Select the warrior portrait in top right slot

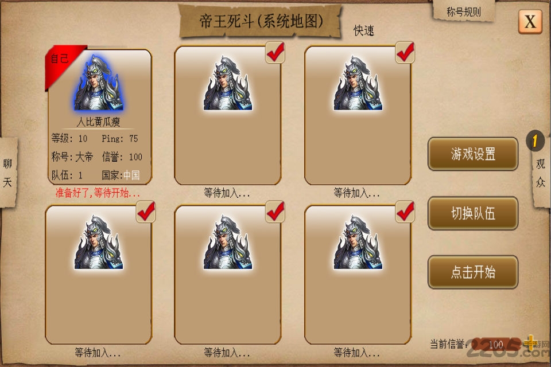(358, 83)
